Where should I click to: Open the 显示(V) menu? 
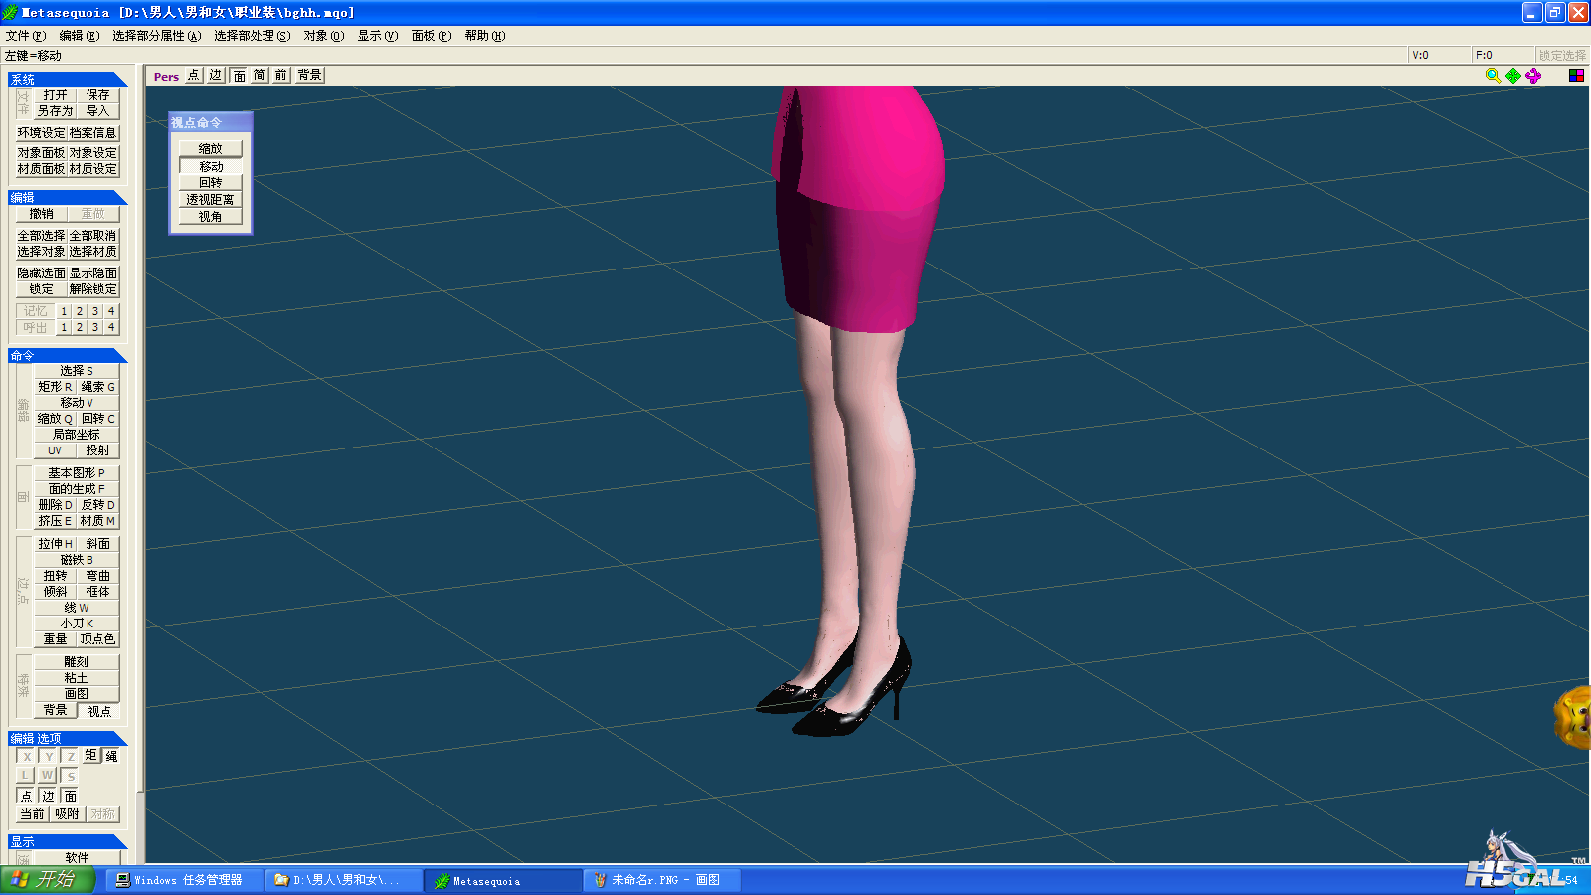tap(378, 36)
